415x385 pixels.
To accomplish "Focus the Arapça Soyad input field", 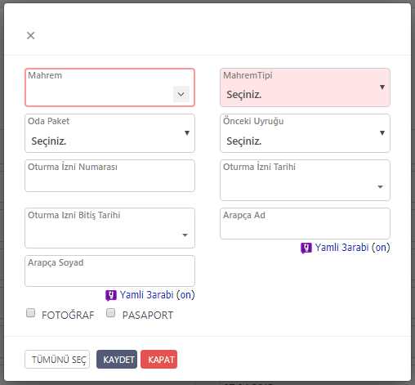I will (x=109, y=271).
